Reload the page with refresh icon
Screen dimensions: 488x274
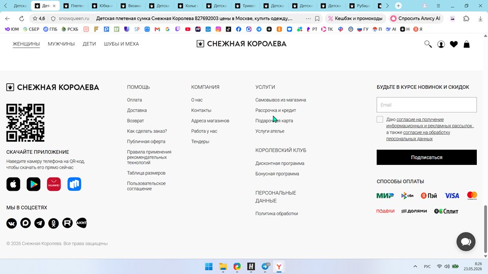pos(21,19)
